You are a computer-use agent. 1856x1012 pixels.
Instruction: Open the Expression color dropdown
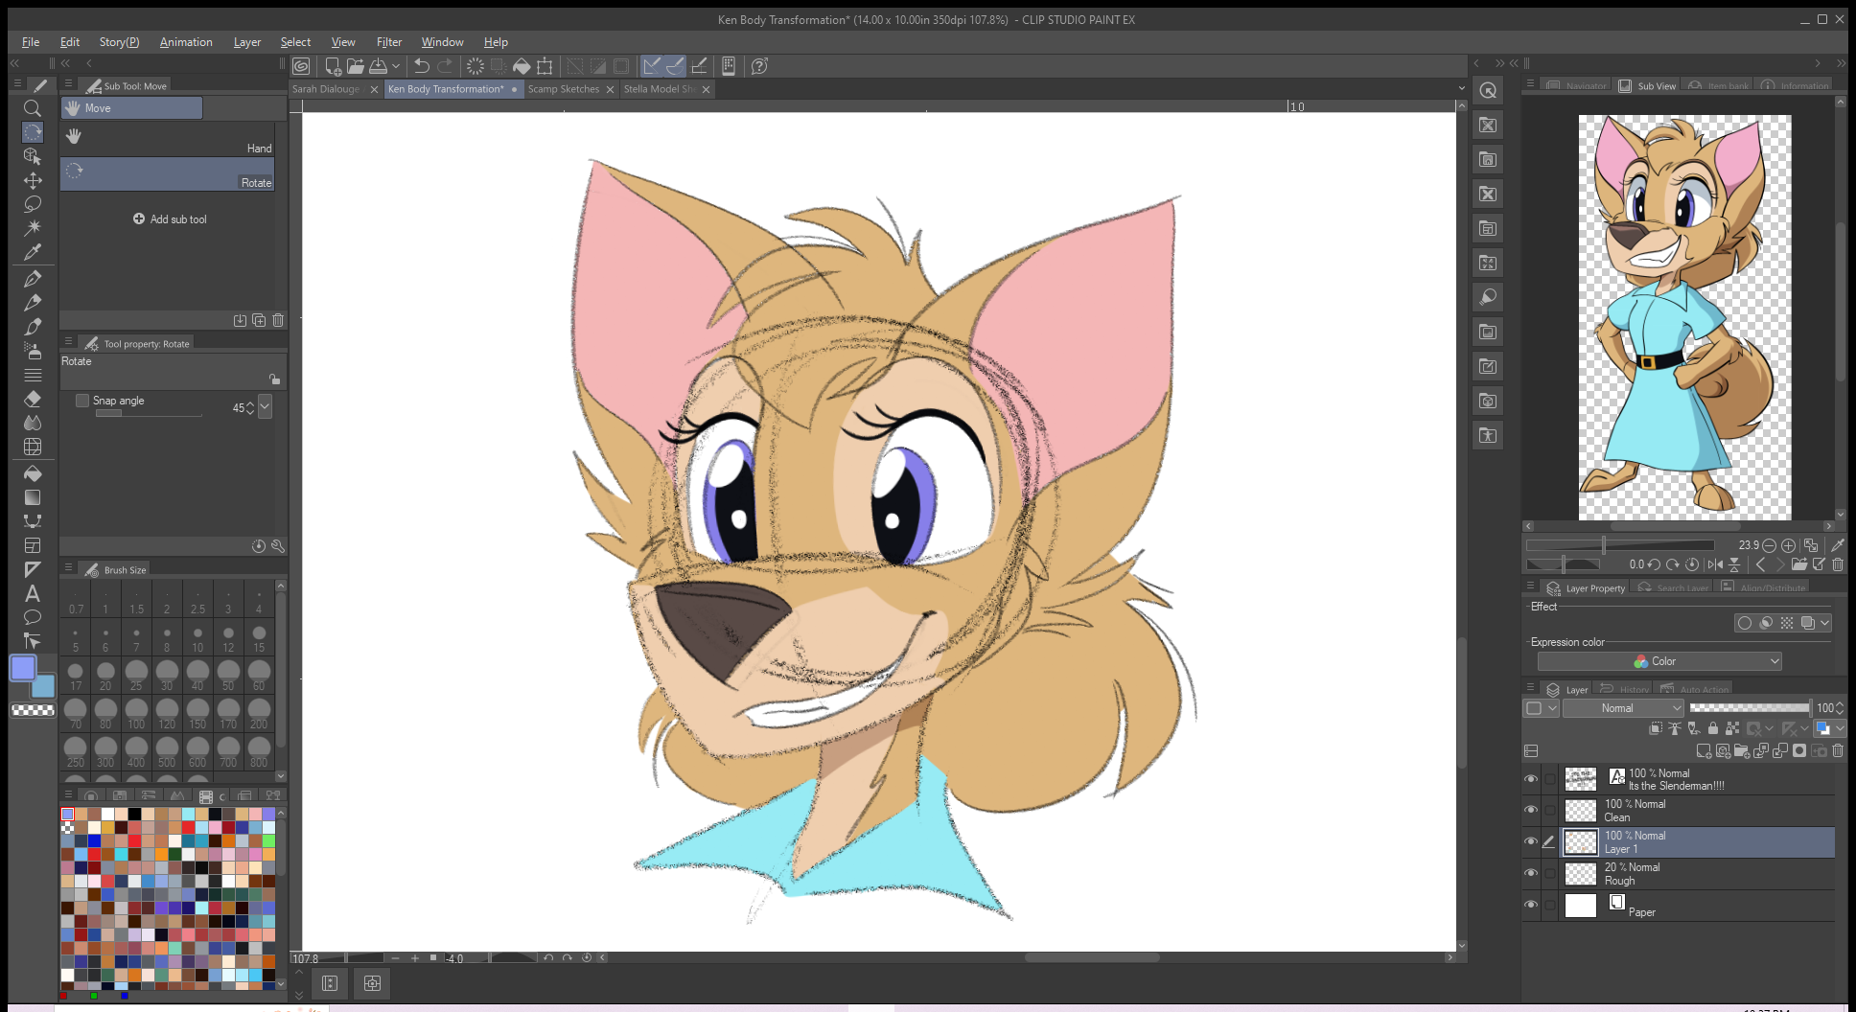tap(1659, 661)
